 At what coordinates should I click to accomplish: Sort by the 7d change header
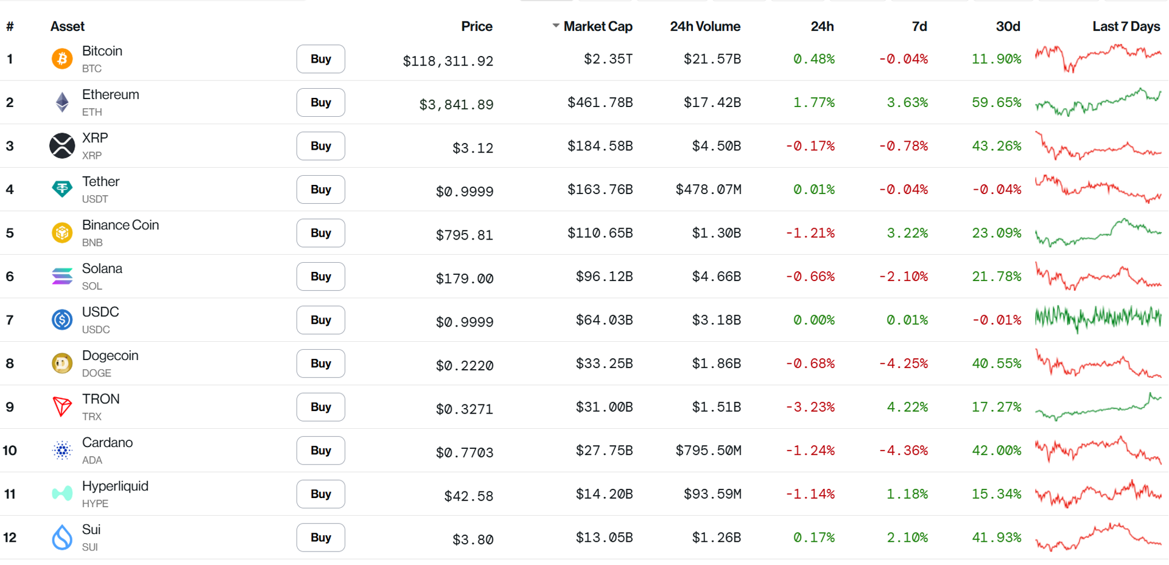tap(919, 26)
